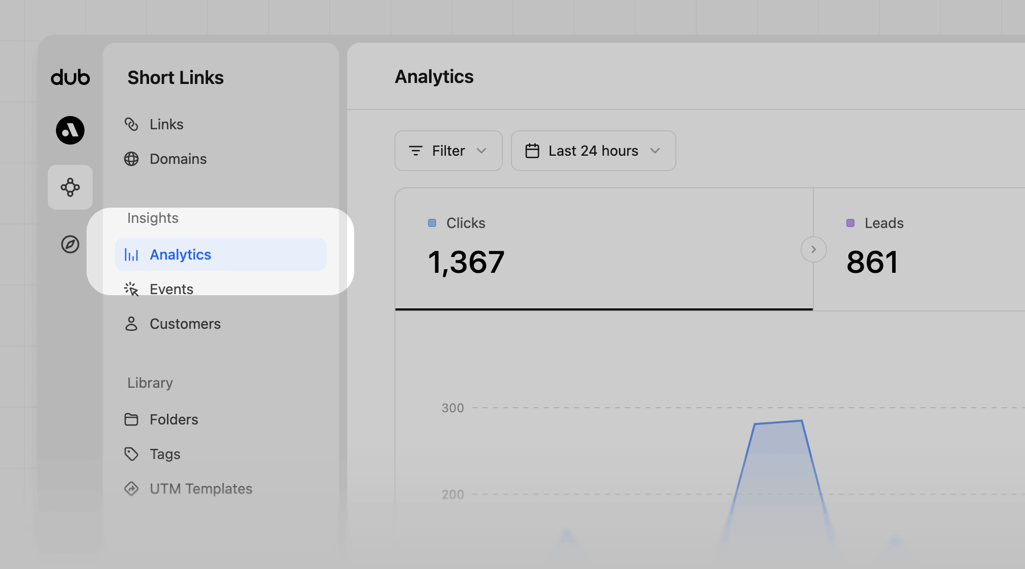Screen dimensions: 1025x569
Task: Open the Filter dropdown
Action: pyautogui.click(x=448, y=151)
